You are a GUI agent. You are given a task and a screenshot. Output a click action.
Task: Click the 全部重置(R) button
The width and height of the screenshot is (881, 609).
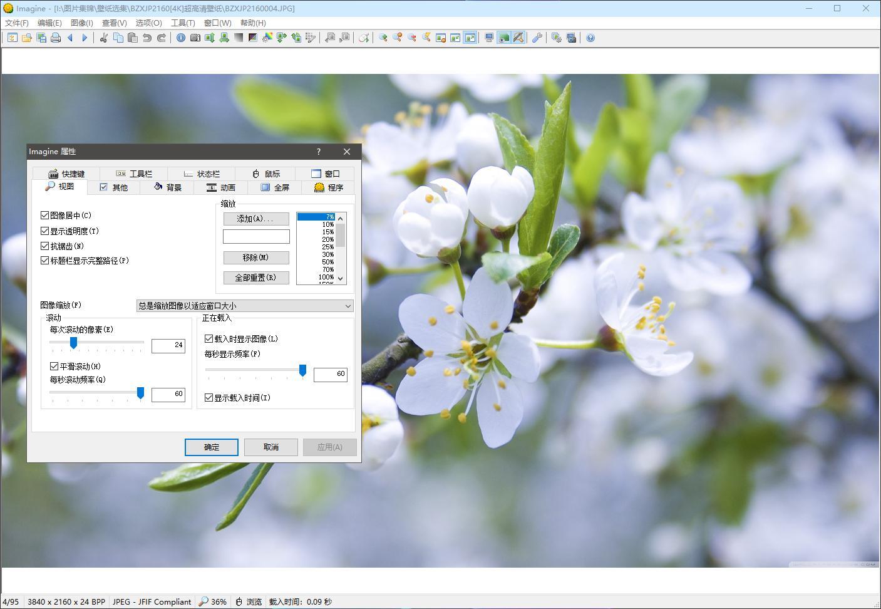point(256,278)
